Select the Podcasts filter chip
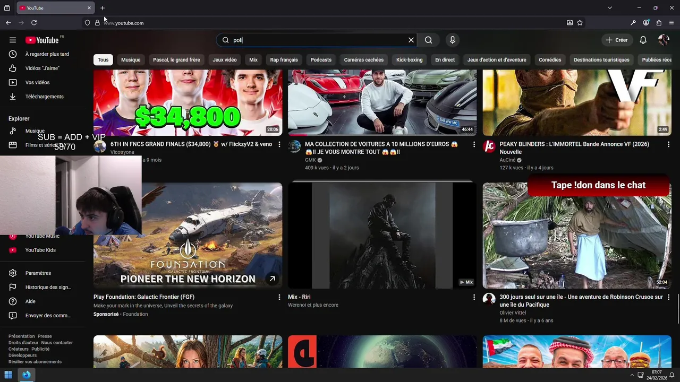The height and width of the screenshot is (382, 680). 321,60
